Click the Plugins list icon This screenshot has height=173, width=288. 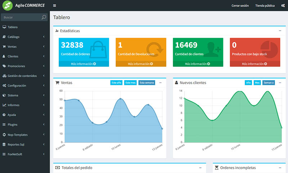click(x=4, y=125)
